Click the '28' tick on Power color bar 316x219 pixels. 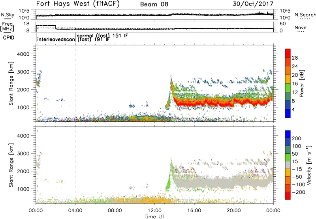pyautogui.click(x=295, y=58)
